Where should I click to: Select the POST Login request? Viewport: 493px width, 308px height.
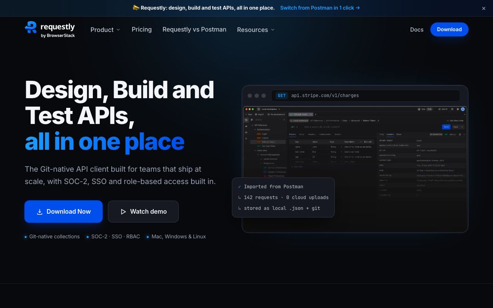(x=262, y=134)
